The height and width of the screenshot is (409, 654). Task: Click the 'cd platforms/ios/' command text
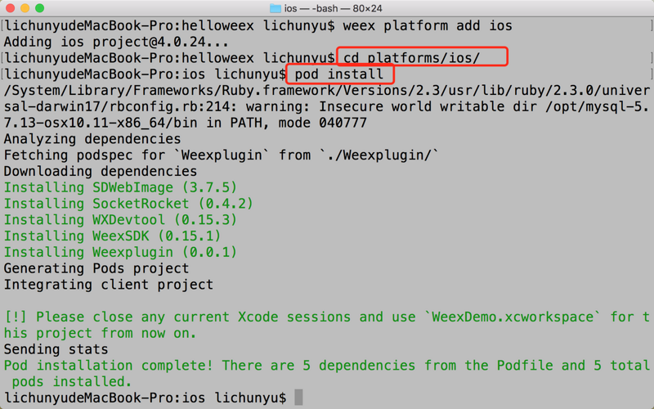412,57
